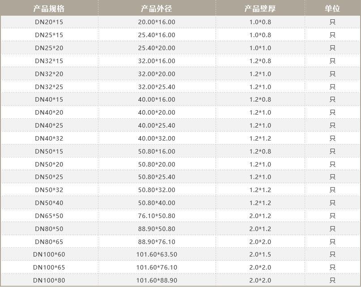The image size is (361, 287).
Task: Click the 只 unit cell in DN20*15 row
Action: (332, 22)
